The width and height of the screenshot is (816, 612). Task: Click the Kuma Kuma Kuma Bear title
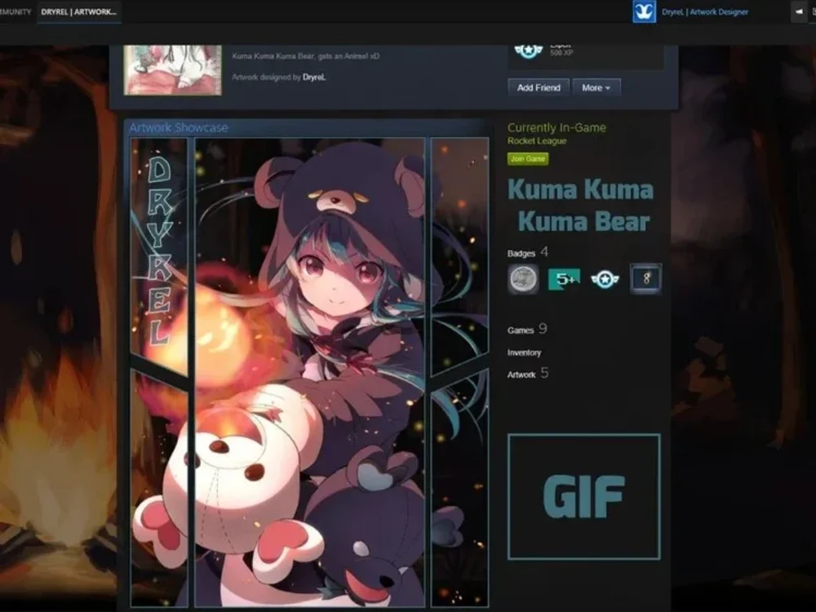click(x=581, y=205)
